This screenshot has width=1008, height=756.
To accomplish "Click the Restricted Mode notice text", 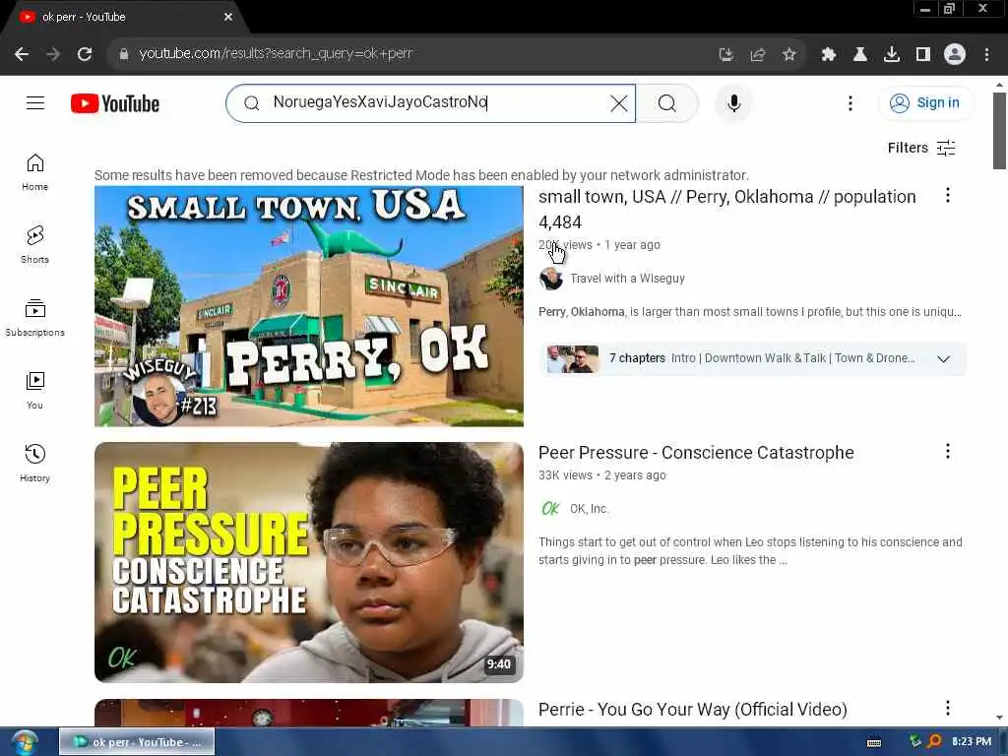I will 421,175.
